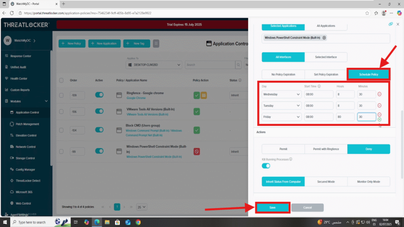Open Storage Control module

(25, 158)
